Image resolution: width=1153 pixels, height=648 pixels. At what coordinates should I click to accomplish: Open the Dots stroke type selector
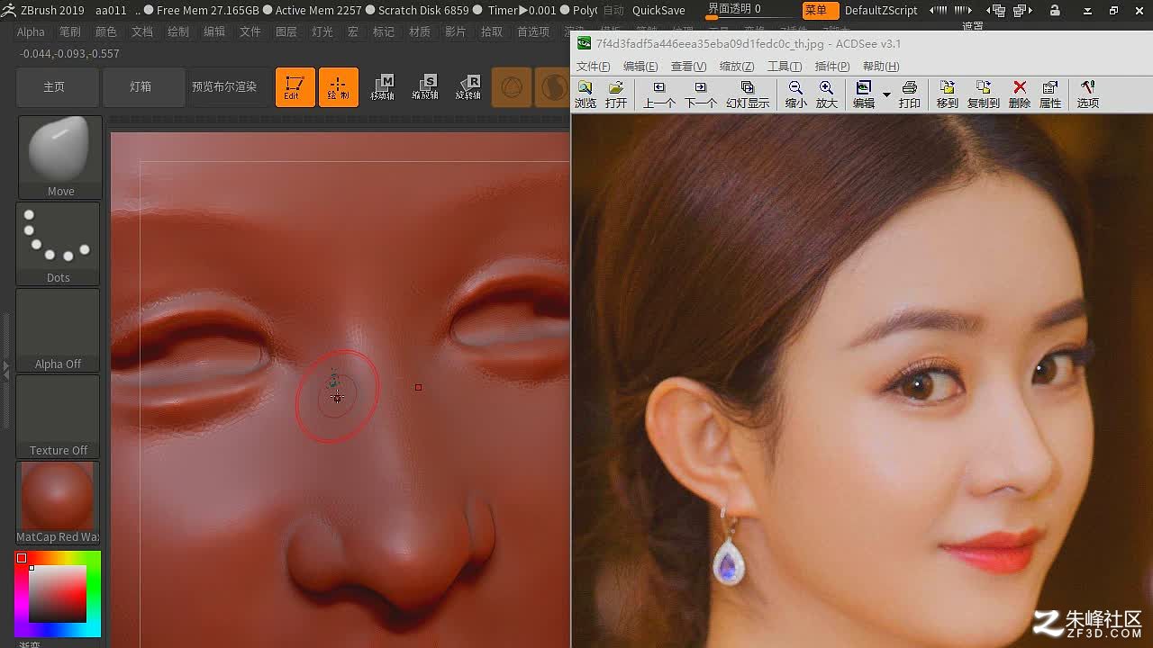(58, 243)
